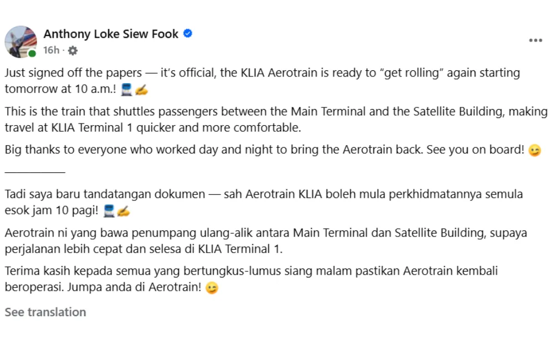The image size is (554, 345).
Task: Click the "Big thanks to everyone" paragraph
Action: pyautogui.click(x=260, y=150)
